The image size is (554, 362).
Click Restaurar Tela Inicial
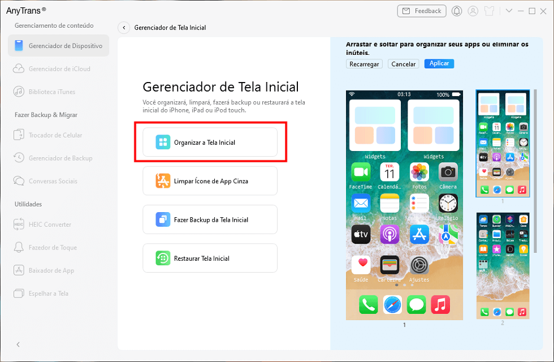tap(210, 258)
